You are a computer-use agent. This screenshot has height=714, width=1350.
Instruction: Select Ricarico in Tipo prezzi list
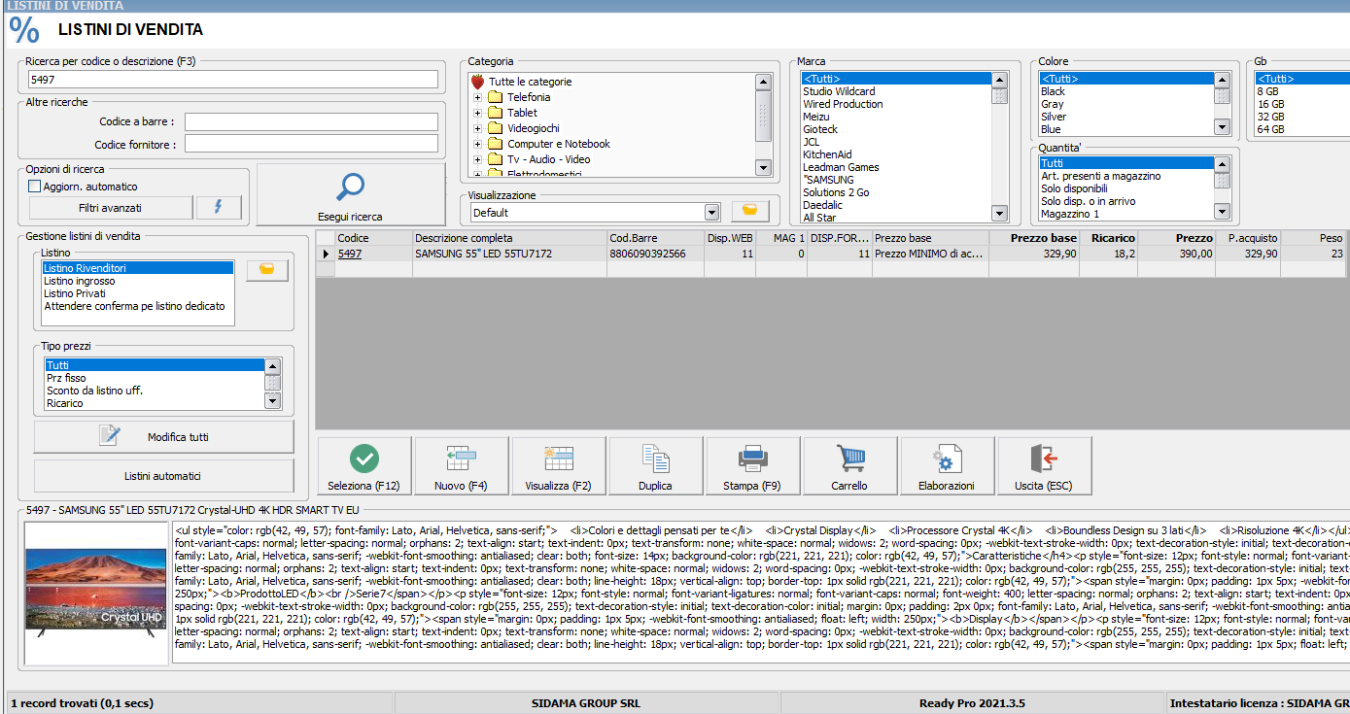[154, 403]
